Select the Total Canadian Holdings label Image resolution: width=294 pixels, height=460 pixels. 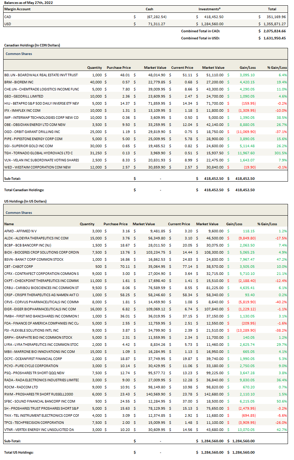coord(24,190)
